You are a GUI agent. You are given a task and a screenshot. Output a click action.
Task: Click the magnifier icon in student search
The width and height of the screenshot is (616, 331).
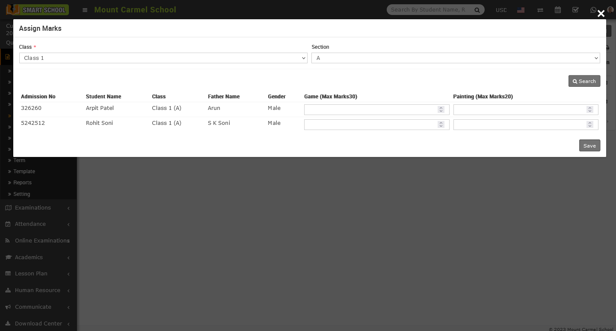click(477, 10)
